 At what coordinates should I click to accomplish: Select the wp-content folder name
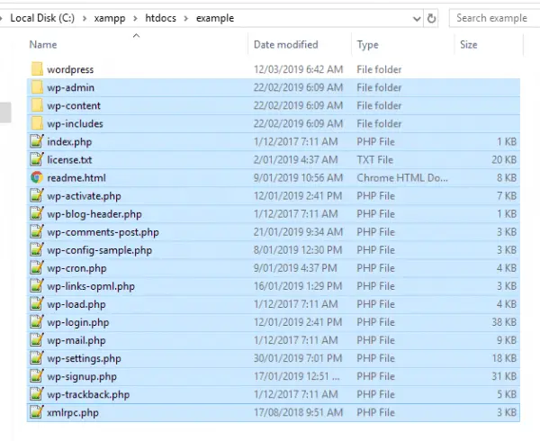click(x=74, y=105)
